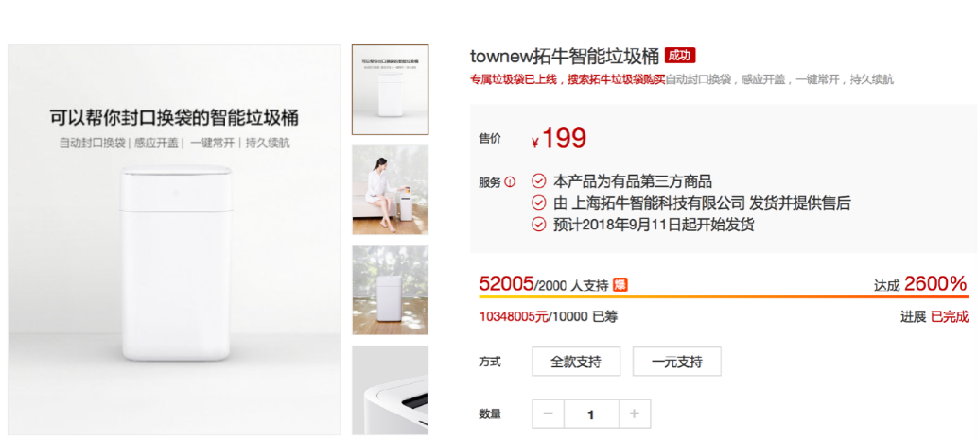Select the 一元支持 payment option
Screen dimensions: 978x439
676,362
